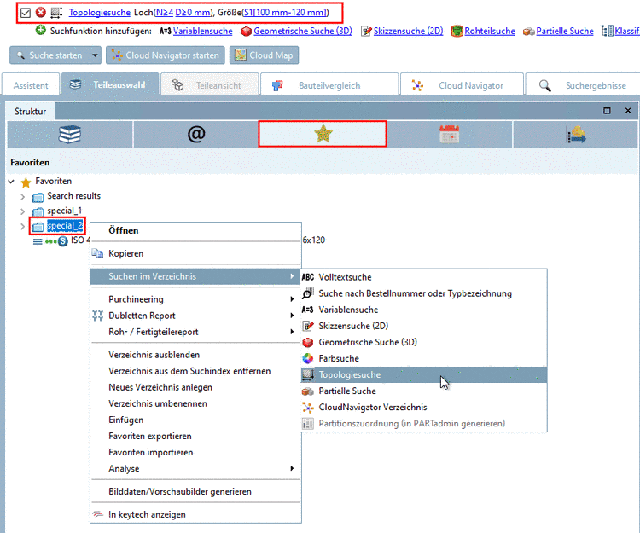Launch Cloud Navigator starten button
This screenshot has width=640, height=533.
[166, 55]
